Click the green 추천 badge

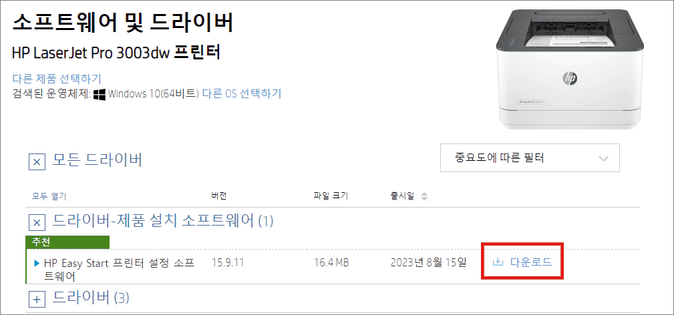pyautogui.click(x=67, y=242)
